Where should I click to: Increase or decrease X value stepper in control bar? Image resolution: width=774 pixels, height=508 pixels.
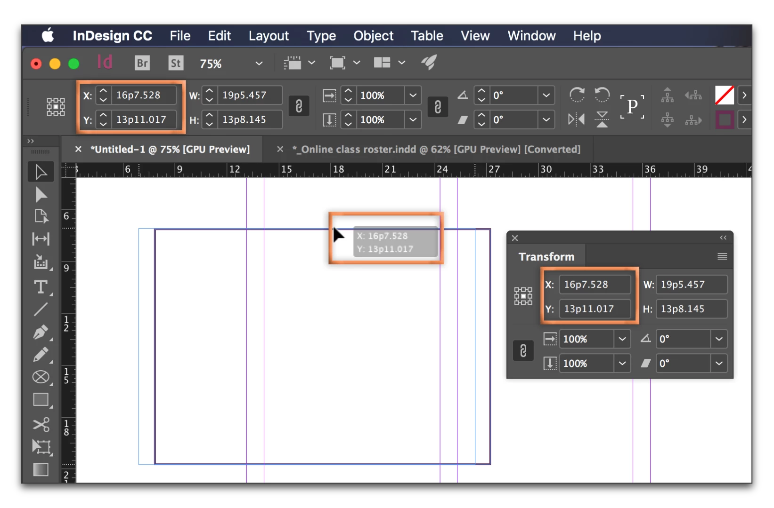(103, 95)
